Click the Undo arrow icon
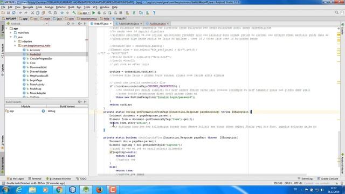345x194 pixels. pos(20,13)
